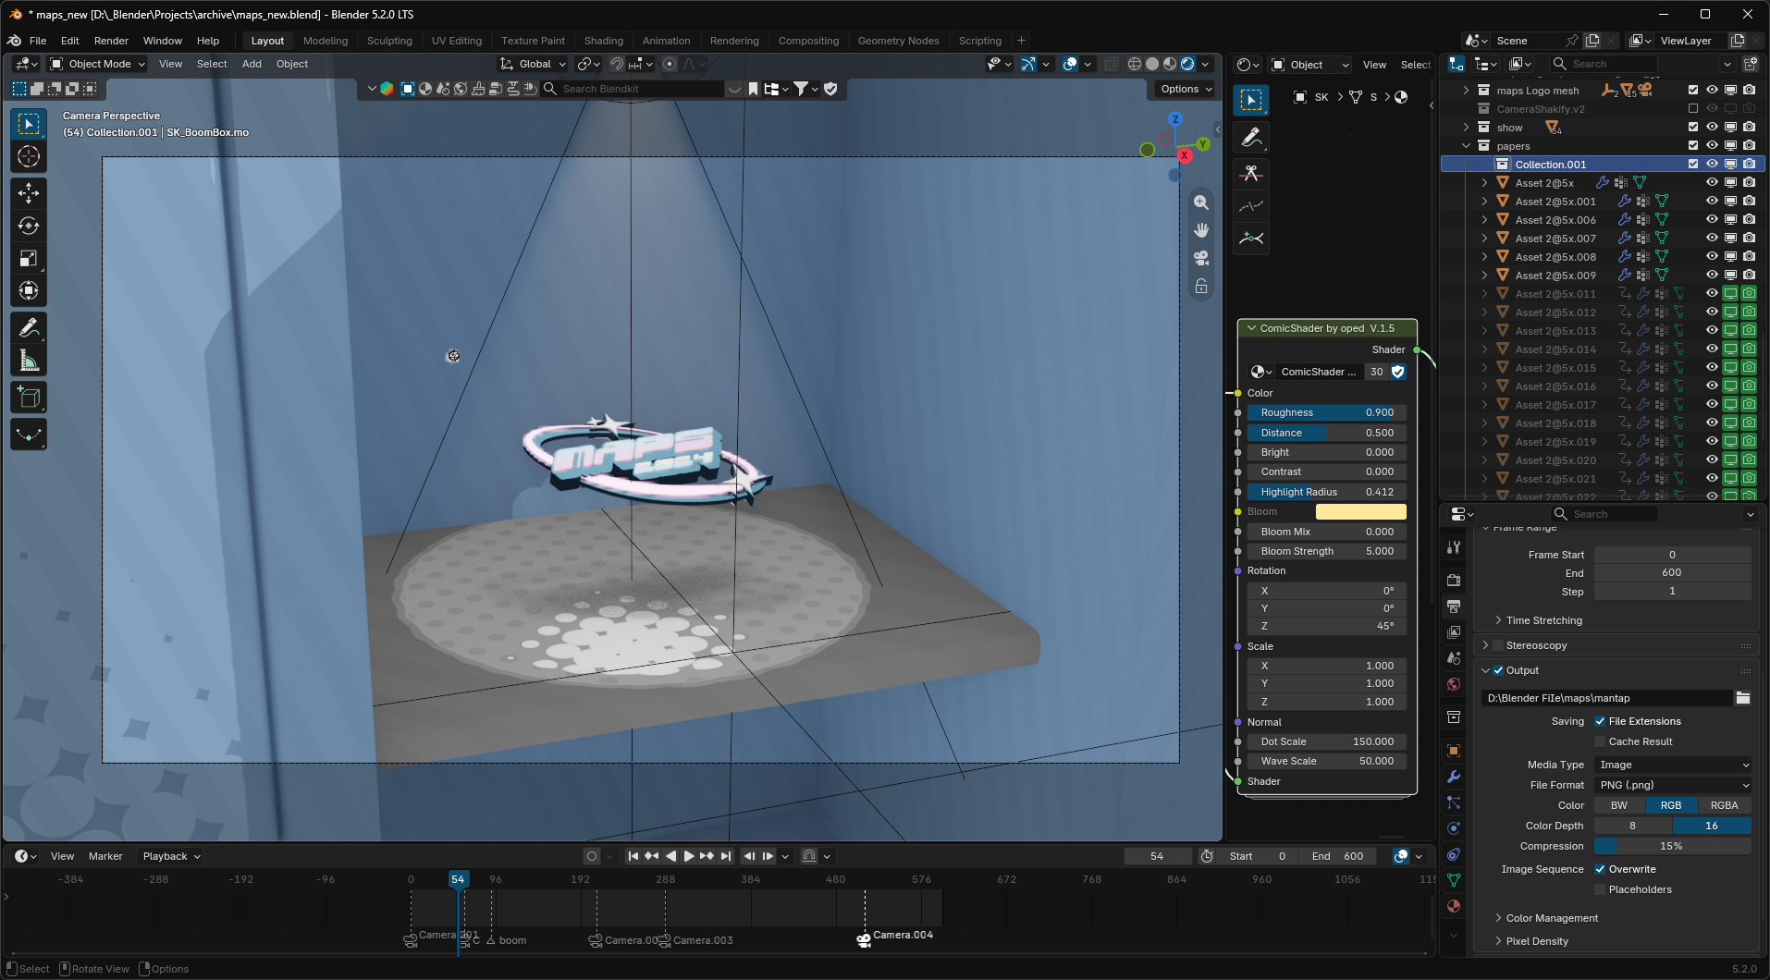The image size is (1770, 980).
Task: Enable the Cache Result checkbox
Action: (1600, 741)
